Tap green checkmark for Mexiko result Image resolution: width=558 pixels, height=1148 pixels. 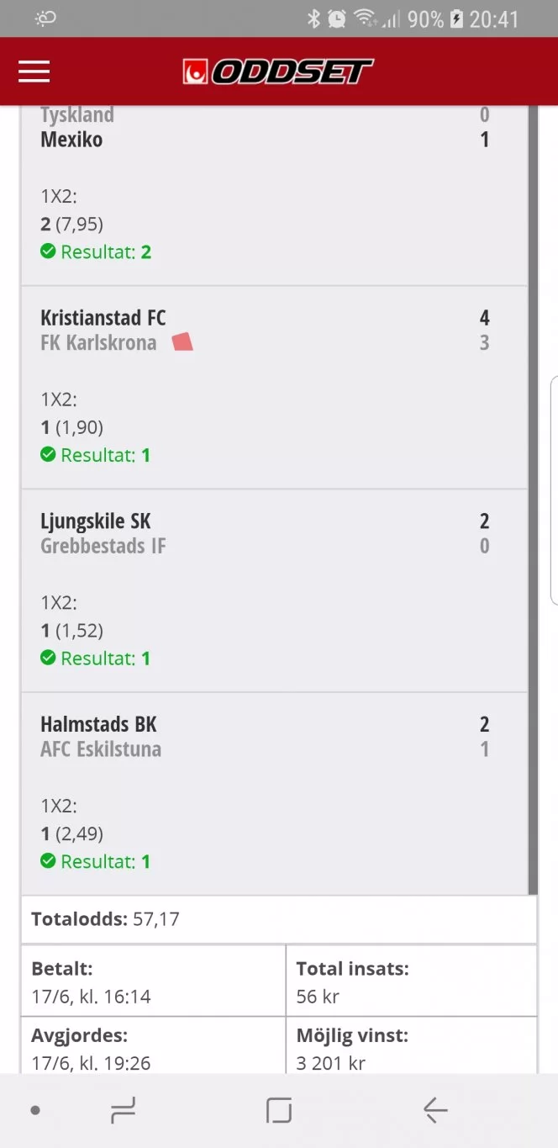click(x=48, y=251)
